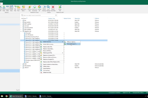
Task: Click the Microsoft Azure IaaS ribbon icon
Action: 35,8
